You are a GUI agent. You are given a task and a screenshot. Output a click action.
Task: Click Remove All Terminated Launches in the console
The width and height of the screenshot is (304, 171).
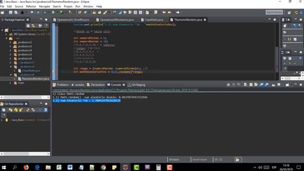[238, 85]
